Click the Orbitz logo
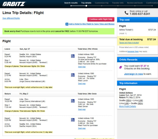The image size is (158, 139). tap(14, 4)
